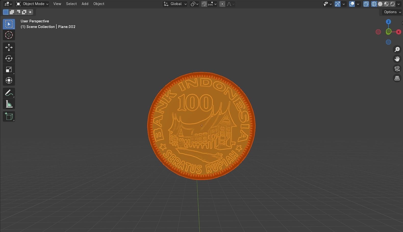Switch to rendered shading
403x232 pixels.
point(392,4)
